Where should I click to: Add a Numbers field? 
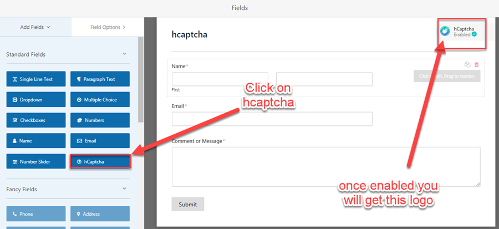coord(100,120)
